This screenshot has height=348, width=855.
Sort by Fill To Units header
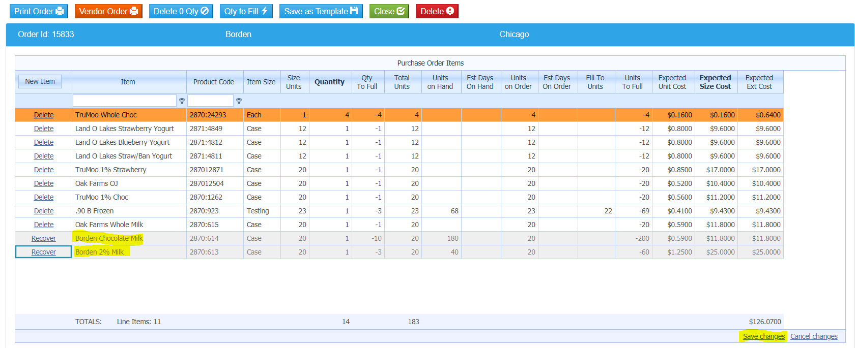pos(595,82)
